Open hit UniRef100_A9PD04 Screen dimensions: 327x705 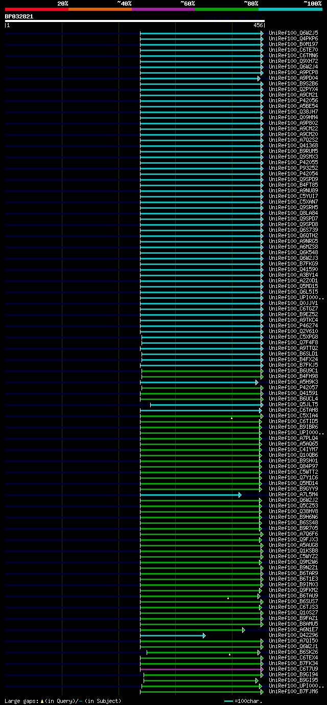[x=293, y=78]
